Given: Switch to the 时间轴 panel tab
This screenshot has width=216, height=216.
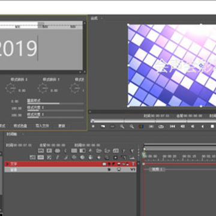Looking at the screenshot, I should [x=12, y=134].
